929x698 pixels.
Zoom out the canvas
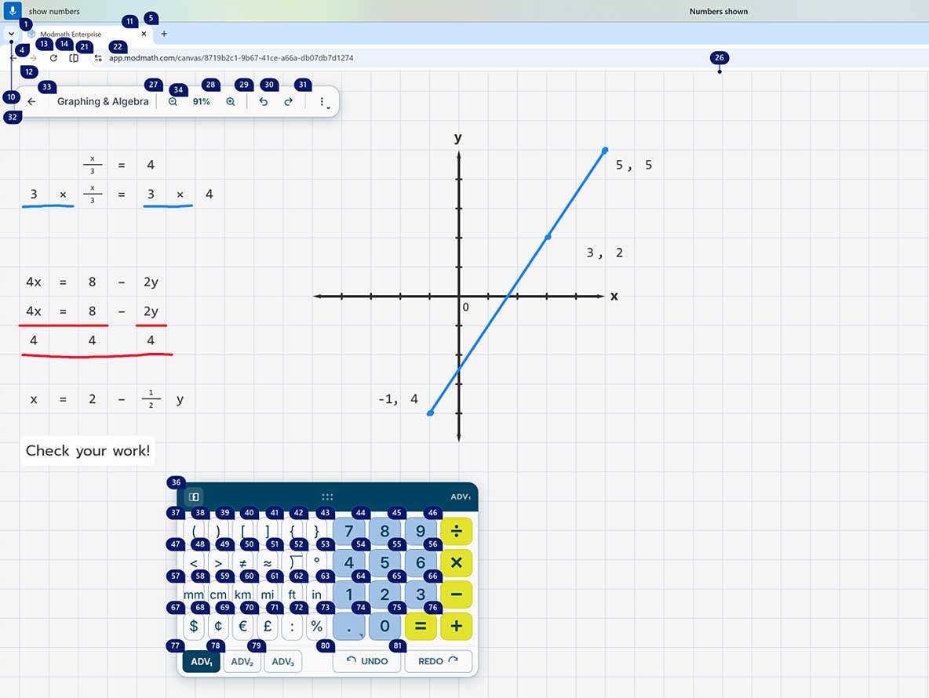[x=173, y=102]
